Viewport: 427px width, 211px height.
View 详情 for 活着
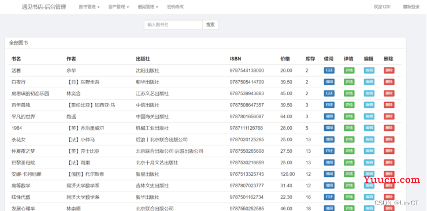tap(349, 70)
